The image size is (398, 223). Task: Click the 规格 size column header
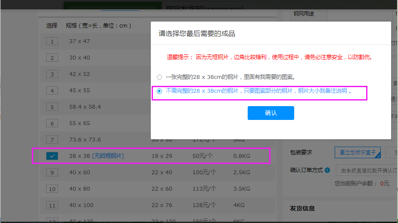(x=98, y=25)
